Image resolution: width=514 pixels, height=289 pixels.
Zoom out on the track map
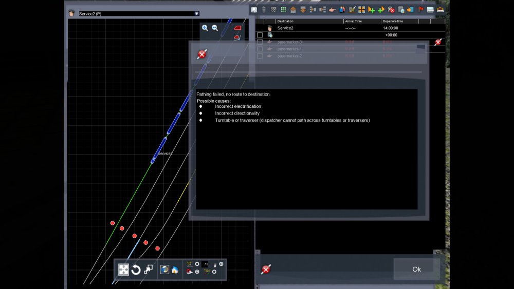215,28
